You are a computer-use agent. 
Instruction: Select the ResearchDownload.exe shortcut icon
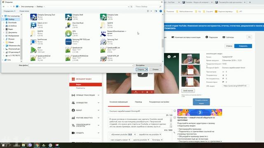pyautogui.click(x=103, y=33)
